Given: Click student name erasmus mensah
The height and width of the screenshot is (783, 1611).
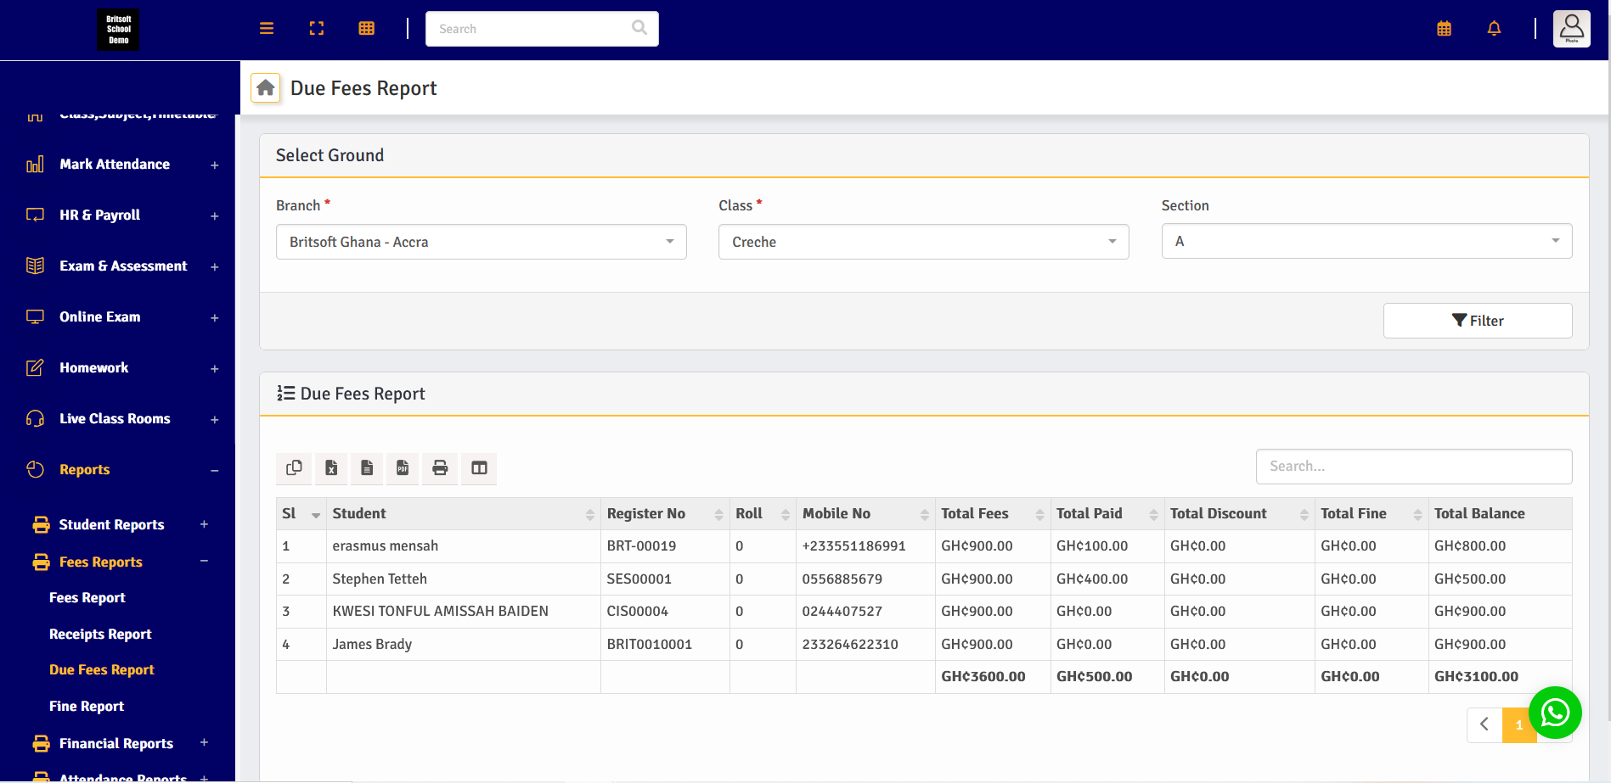Looking at the screenshot, I should click(385, 546).
